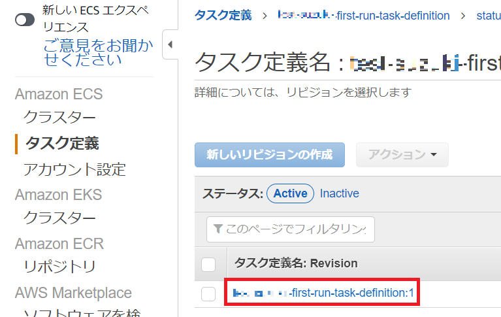This screenshot has height=317, width=501.
Task: Click the Amazon ECS sidebar heading
Action: (59, 94)
